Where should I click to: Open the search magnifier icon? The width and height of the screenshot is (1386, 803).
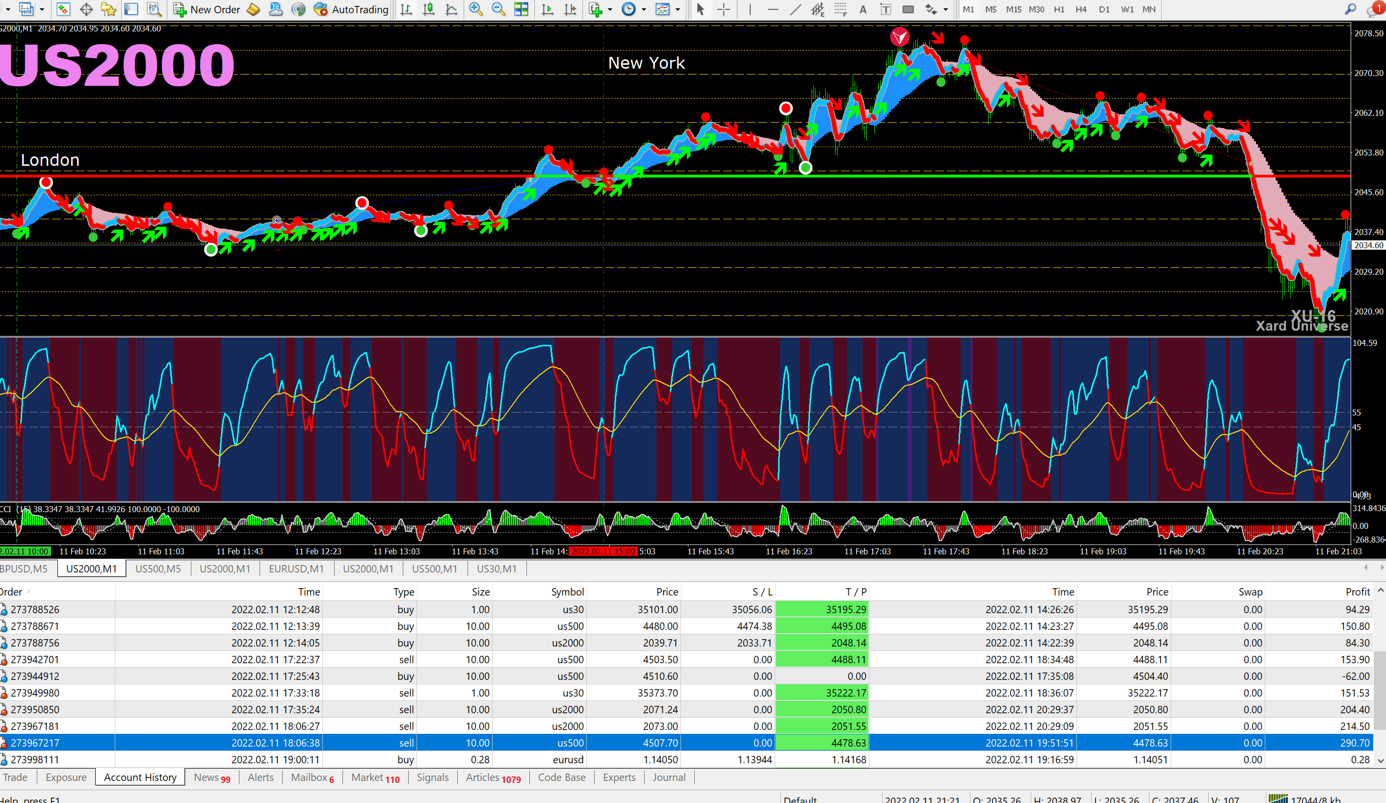click(1350, 9)
